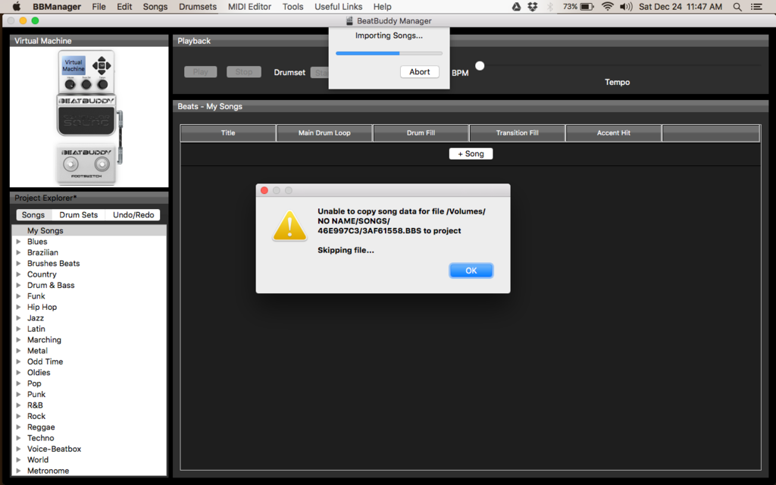Open the Help menu
776x485 pixels.
pos(382,6)
